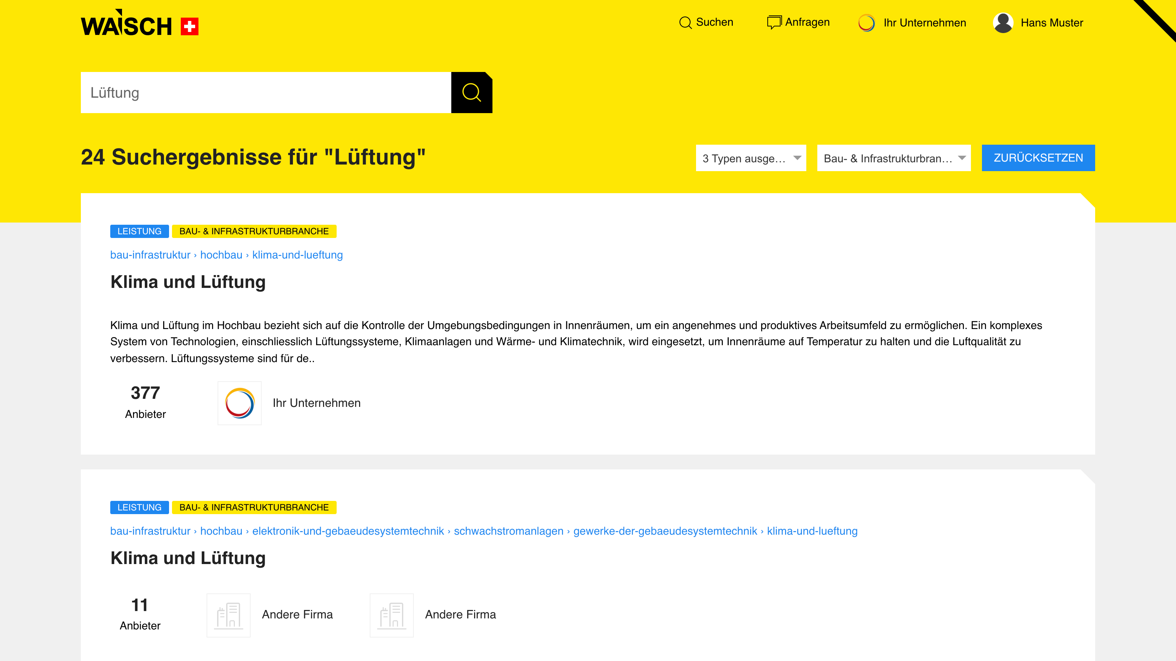Click the ZURÜCKSETZEN button
This screenshot has height=661, width=1176.
(x=1038, y=158)
